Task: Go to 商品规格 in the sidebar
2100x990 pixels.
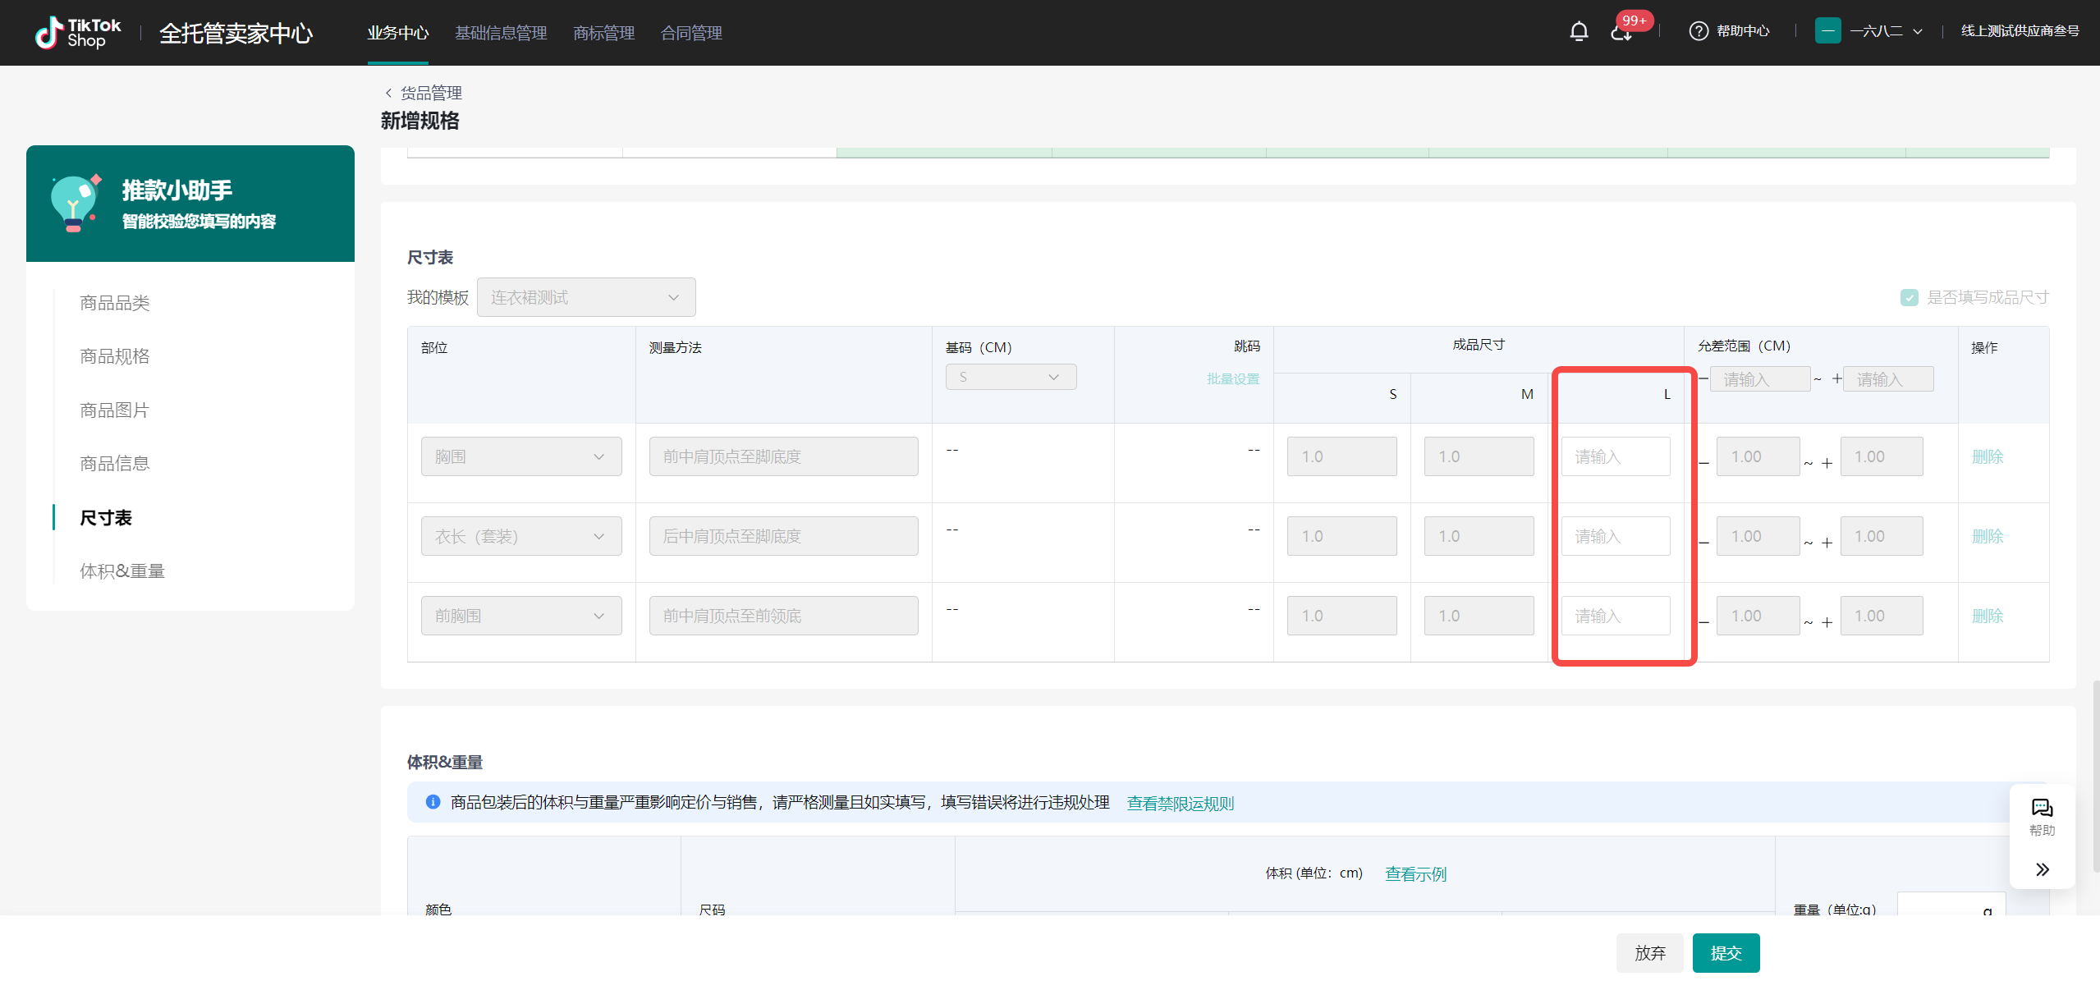Action: pyautogui.click(x=115, y=356)
